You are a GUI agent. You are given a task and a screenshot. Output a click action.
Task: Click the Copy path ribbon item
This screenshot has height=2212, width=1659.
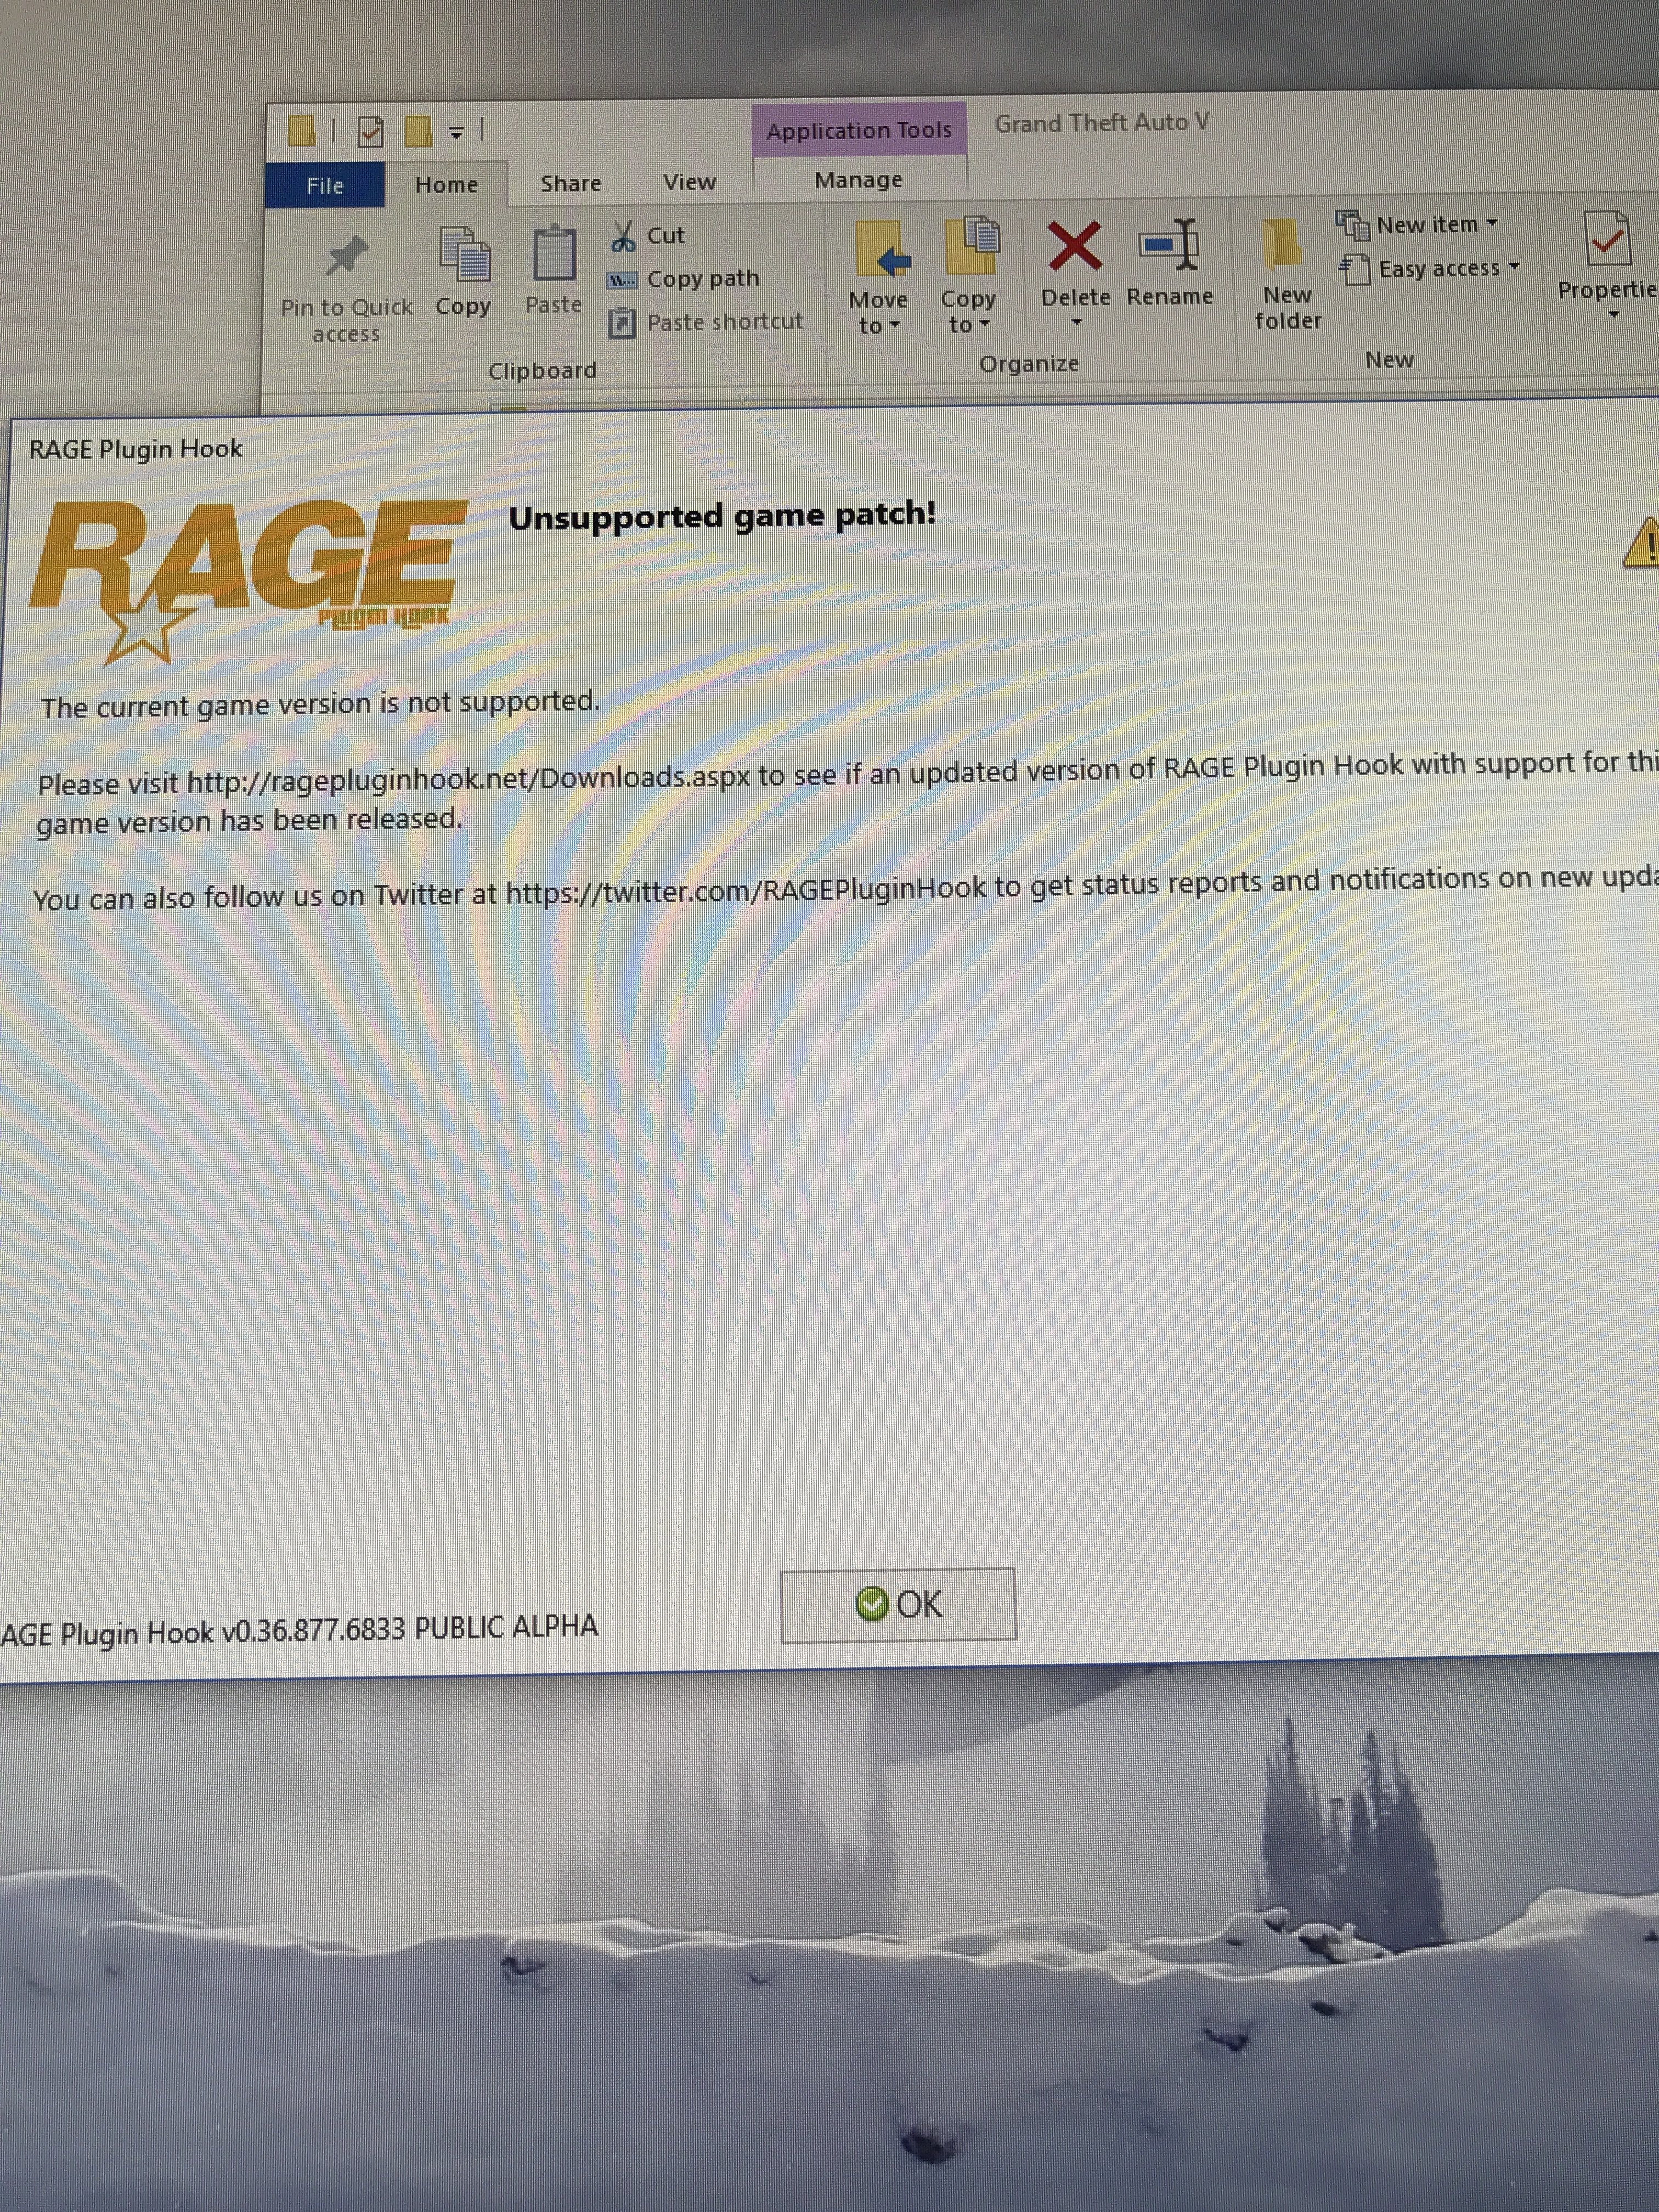click(x=701, y=279)
